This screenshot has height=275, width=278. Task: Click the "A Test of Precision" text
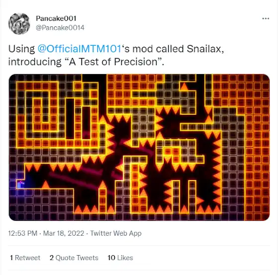[114, 62]
